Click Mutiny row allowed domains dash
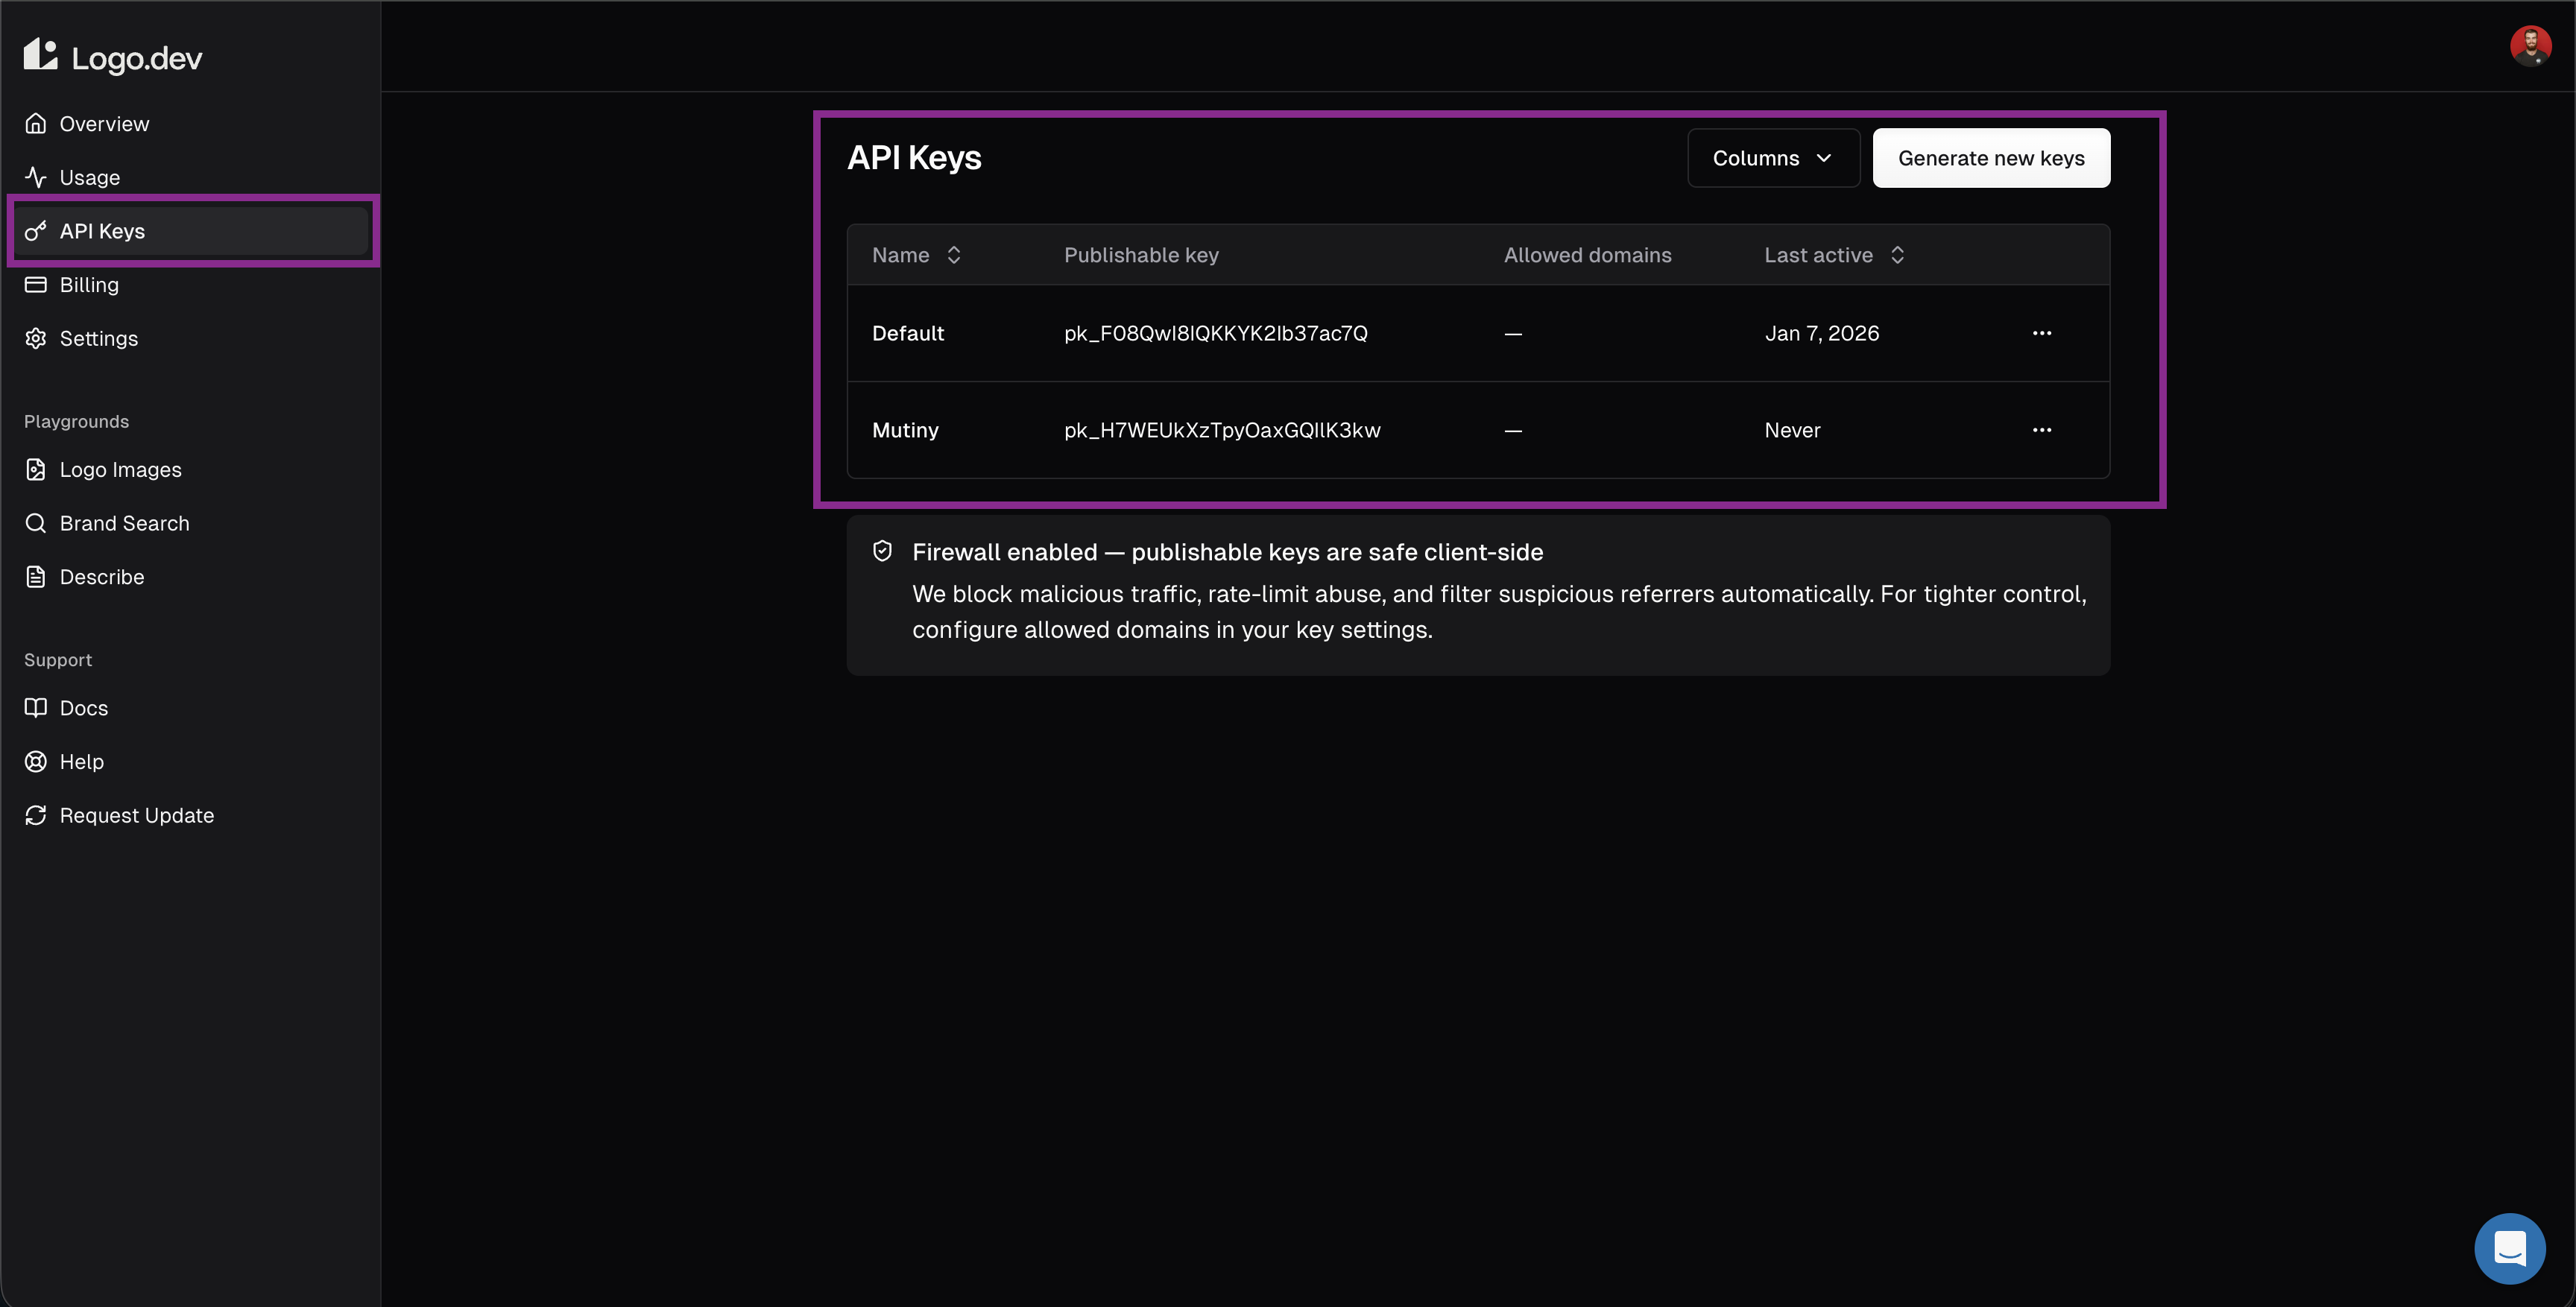 point(1513,431)
